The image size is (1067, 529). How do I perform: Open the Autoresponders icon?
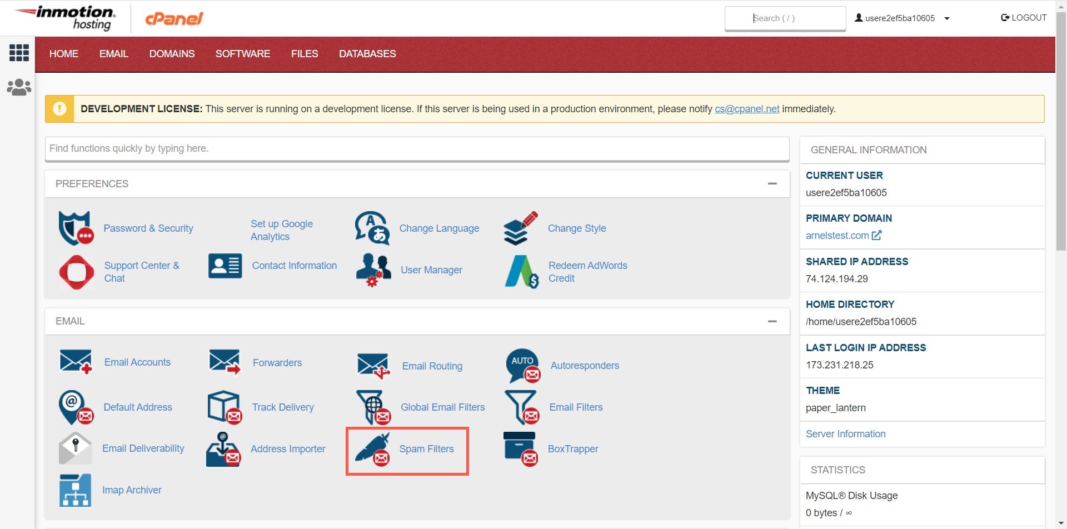click(x=522, y=366)
